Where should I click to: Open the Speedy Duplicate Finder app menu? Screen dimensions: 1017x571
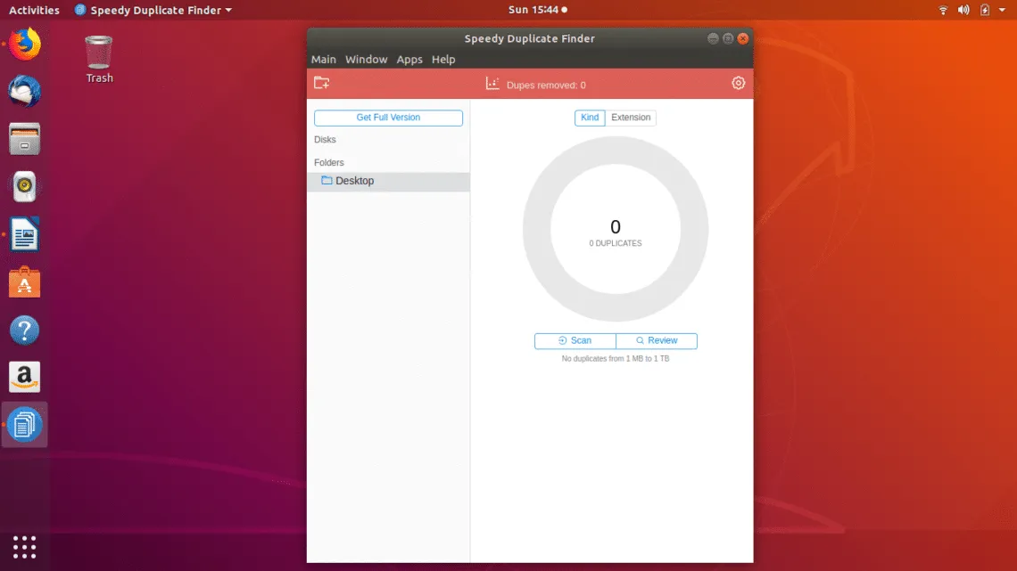153,11
